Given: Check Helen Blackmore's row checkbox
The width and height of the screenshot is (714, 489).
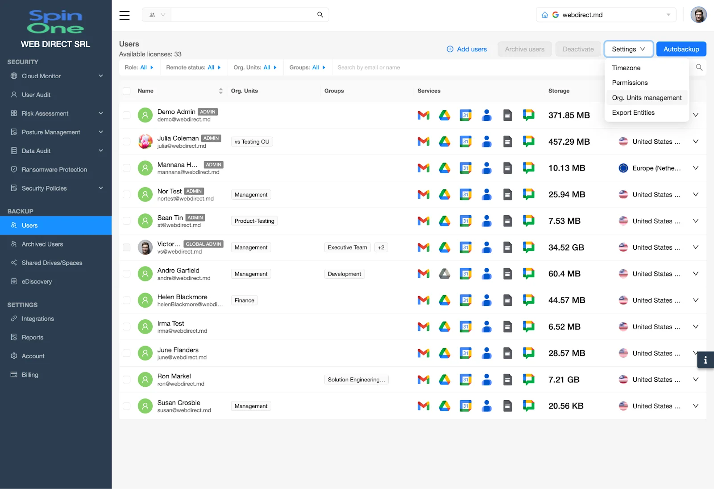Looking at the screenshot, I should (x=126, y=300).
